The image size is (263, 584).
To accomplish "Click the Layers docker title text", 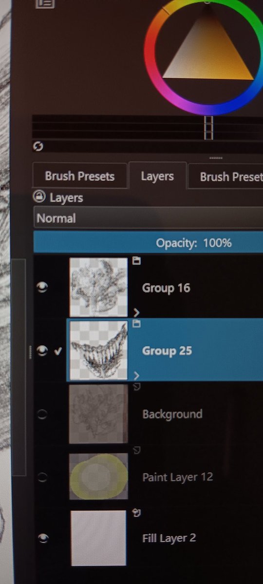I will point(66,198).
